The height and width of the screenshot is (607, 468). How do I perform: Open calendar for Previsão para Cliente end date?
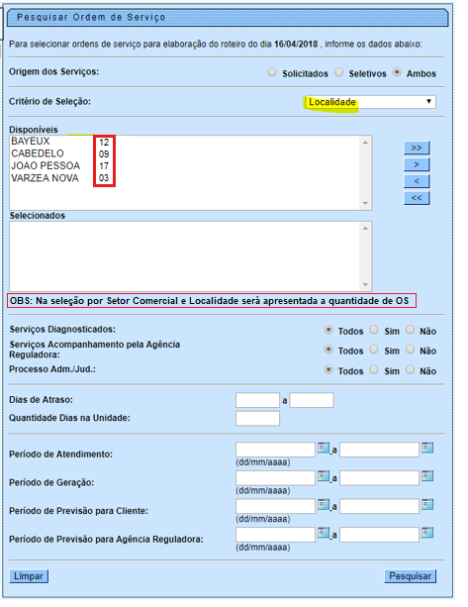pyautogui.click(x=427, y=505)
